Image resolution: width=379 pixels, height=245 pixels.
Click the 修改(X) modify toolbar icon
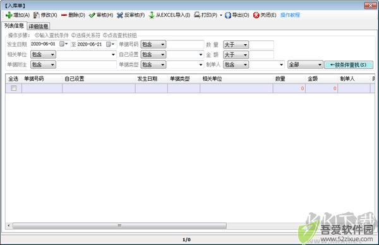(x=36, y=15)
